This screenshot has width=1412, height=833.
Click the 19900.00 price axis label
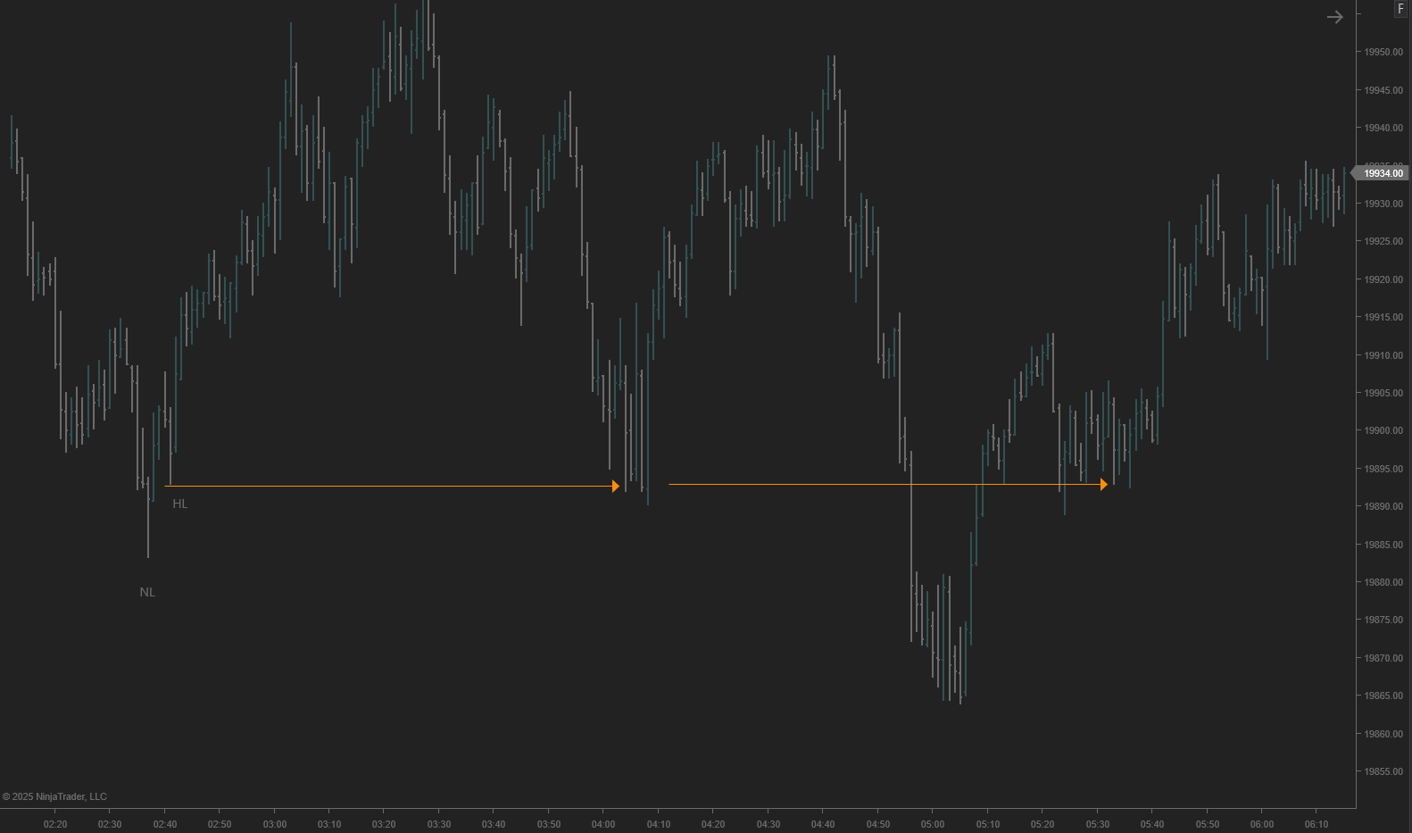(x=1383, y=430)
